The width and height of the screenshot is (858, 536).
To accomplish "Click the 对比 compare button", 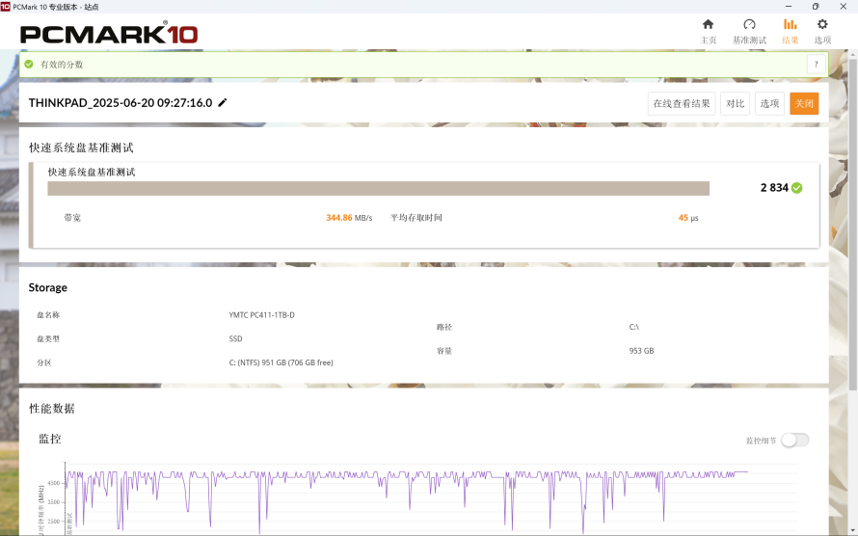I will (735, 103).
